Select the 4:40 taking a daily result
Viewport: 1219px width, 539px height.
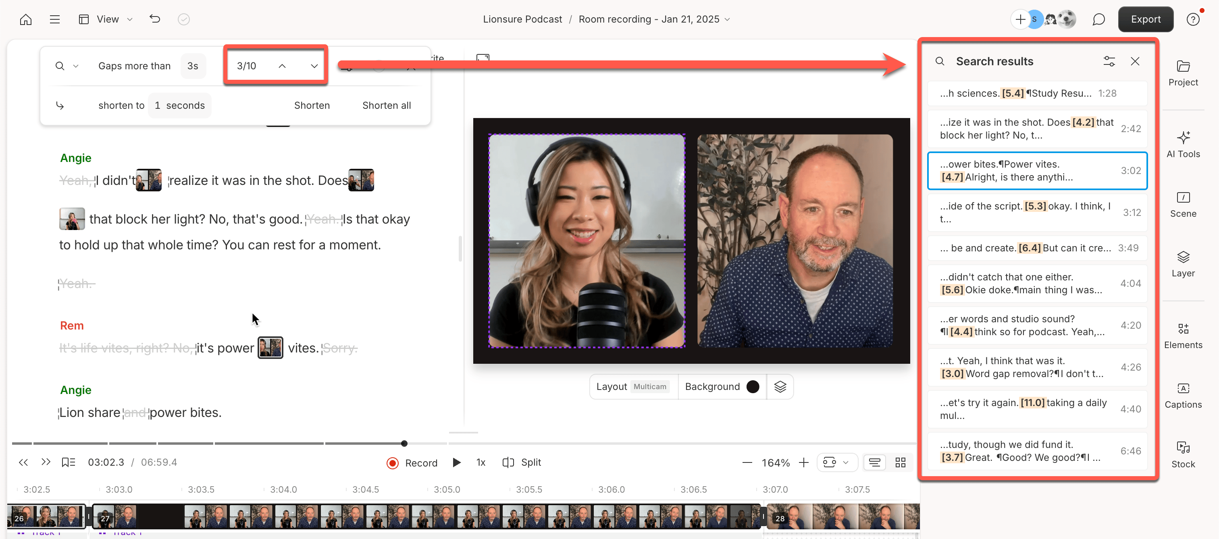pyautogui.click(x=1037, y=409)
